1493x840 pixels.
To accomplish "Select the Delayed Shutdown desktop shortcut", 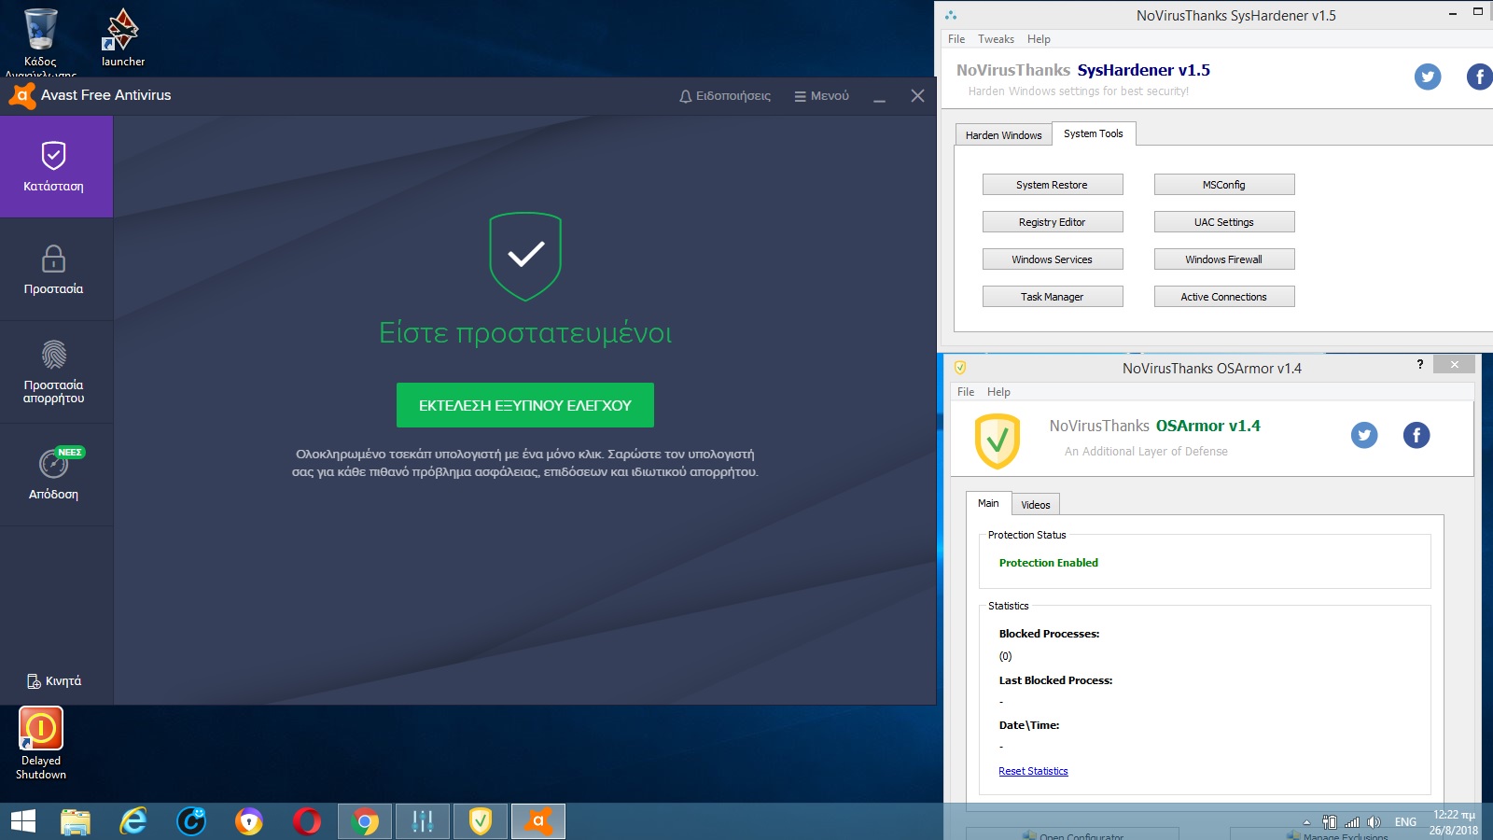I will tap(41, 743).
